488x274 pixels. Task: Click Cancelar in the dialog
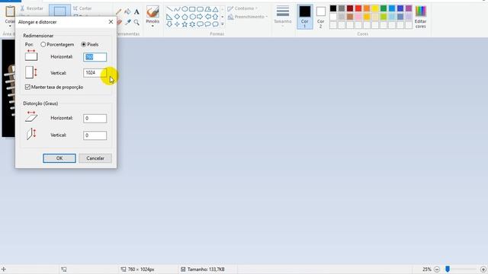tap(95, 158)
